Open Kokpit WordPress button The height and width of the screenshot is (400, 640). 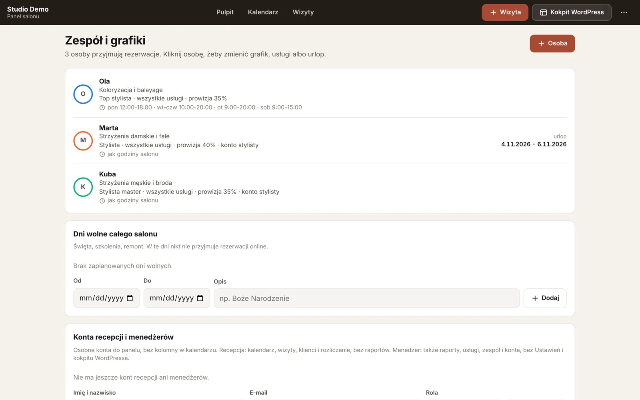pos(572,12)
